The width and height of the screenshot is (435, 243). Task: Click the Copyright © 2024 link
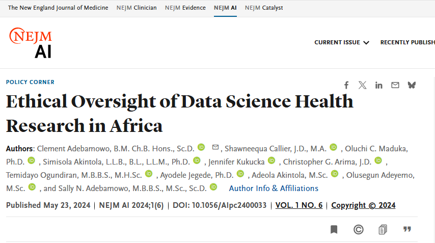click(x=363, y=205)
